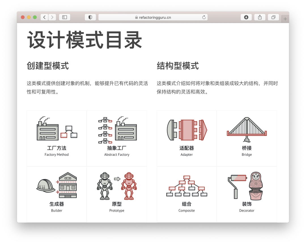Image resolution: width=306 pixels, height=245 pixels.
Task: Select the Composite tree diagram icon
Action: (x=187, y=186)
